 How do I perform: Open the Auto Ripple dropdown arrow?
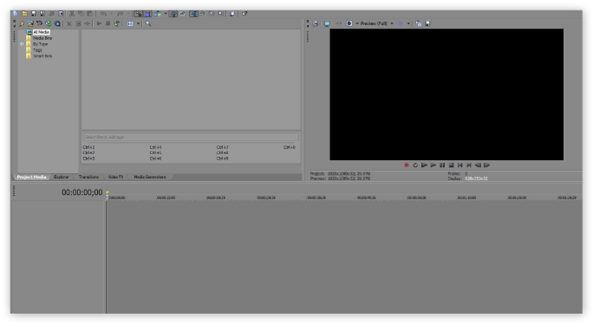pyautogui.click(x=166, y=14)
